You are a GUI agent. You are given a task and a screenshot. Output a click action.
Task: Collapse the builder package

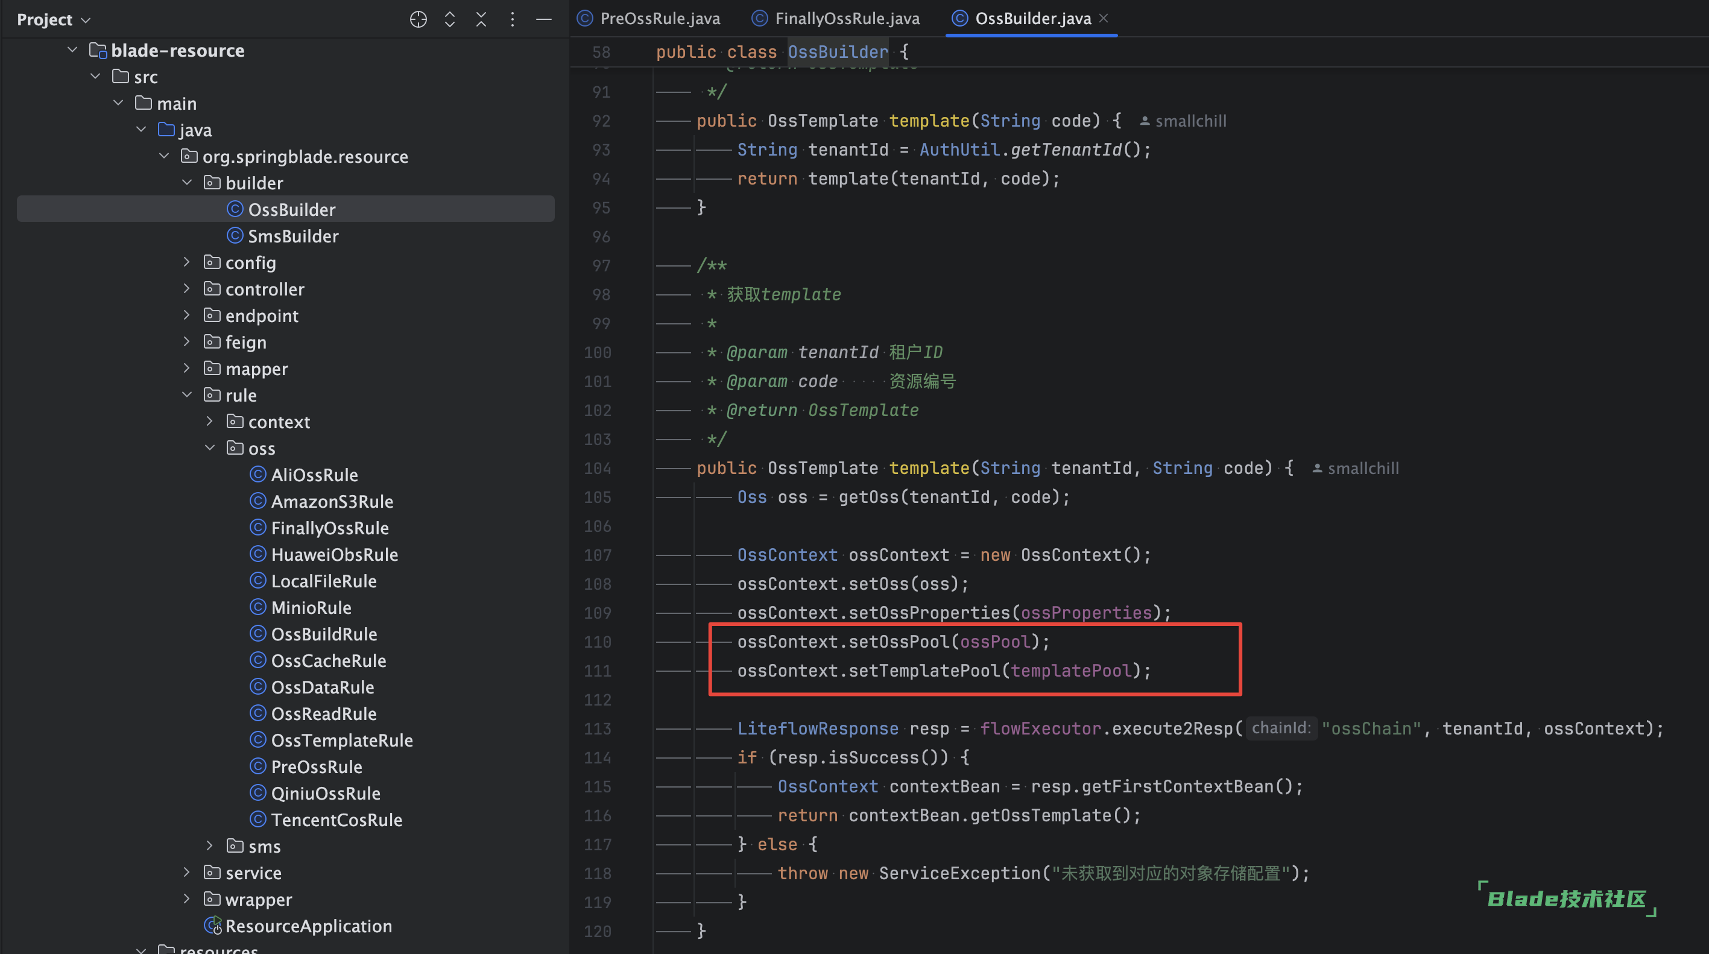tap(186, 183)
